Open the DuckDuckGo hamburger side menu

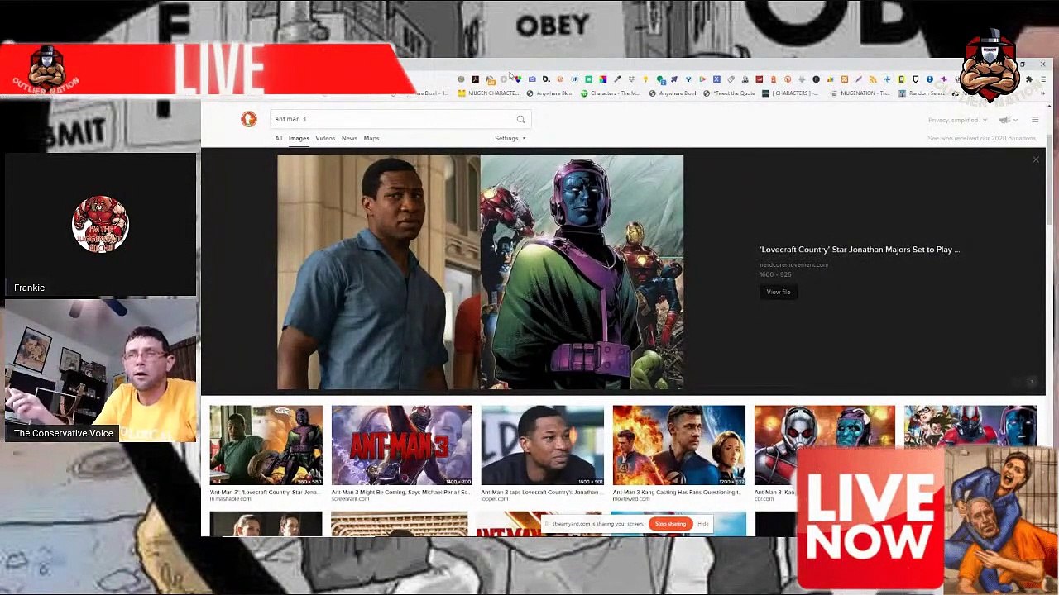(1034, 120)
